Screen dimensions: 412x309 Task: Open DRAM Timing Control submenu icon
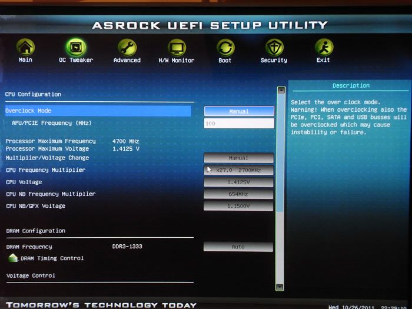(x=13, y=258)
